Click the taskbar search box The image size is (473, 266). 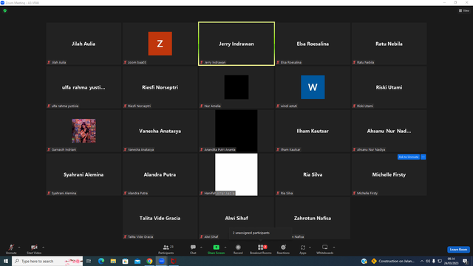pos(47,261)
